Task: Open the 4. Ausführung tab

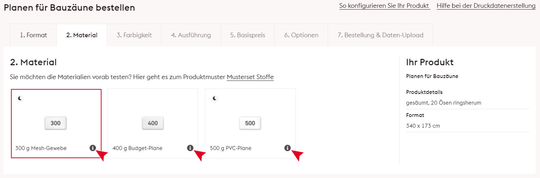Action: 191,35
